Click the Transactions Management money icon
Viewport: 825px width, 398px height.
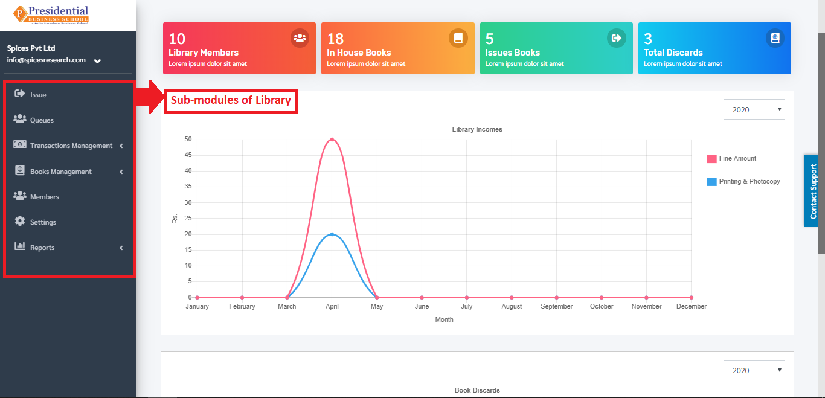click(19, 145)
